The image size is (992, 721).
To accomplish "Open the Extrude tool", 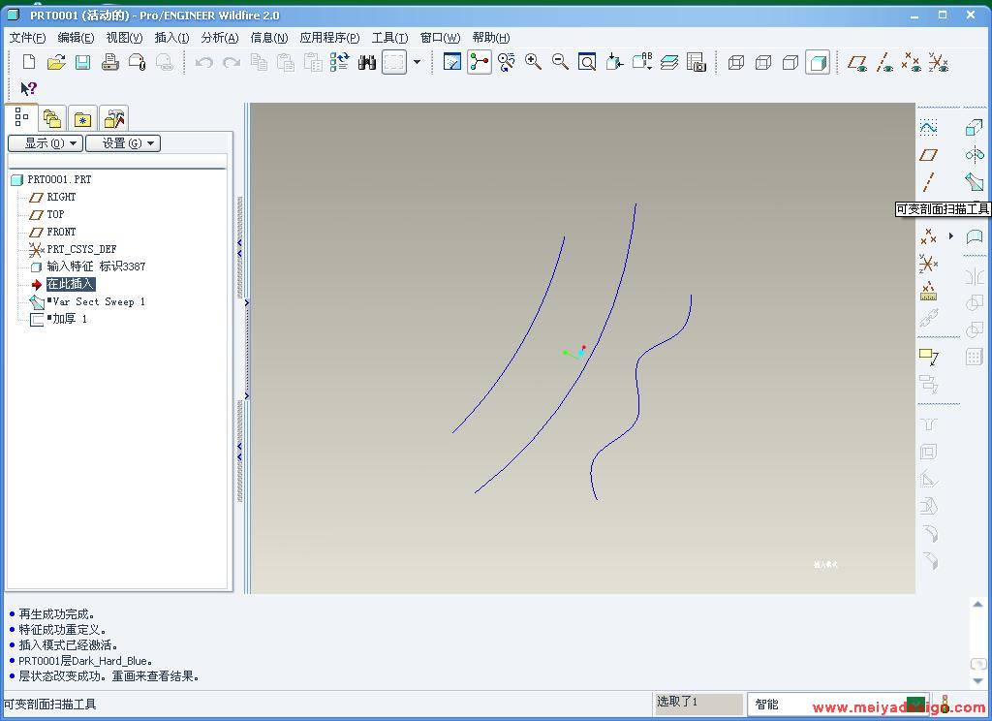I will point(974,128).
